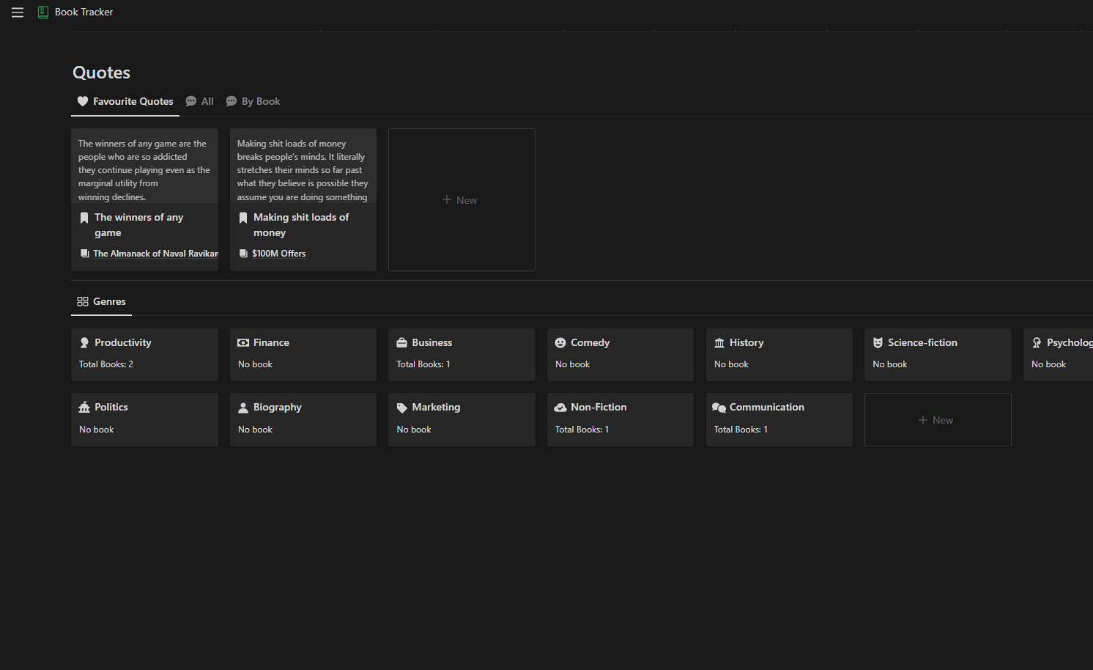The image size is (1093, 670).
Task: Open the Making shit loads of money preview
Action: click(303, 166)
